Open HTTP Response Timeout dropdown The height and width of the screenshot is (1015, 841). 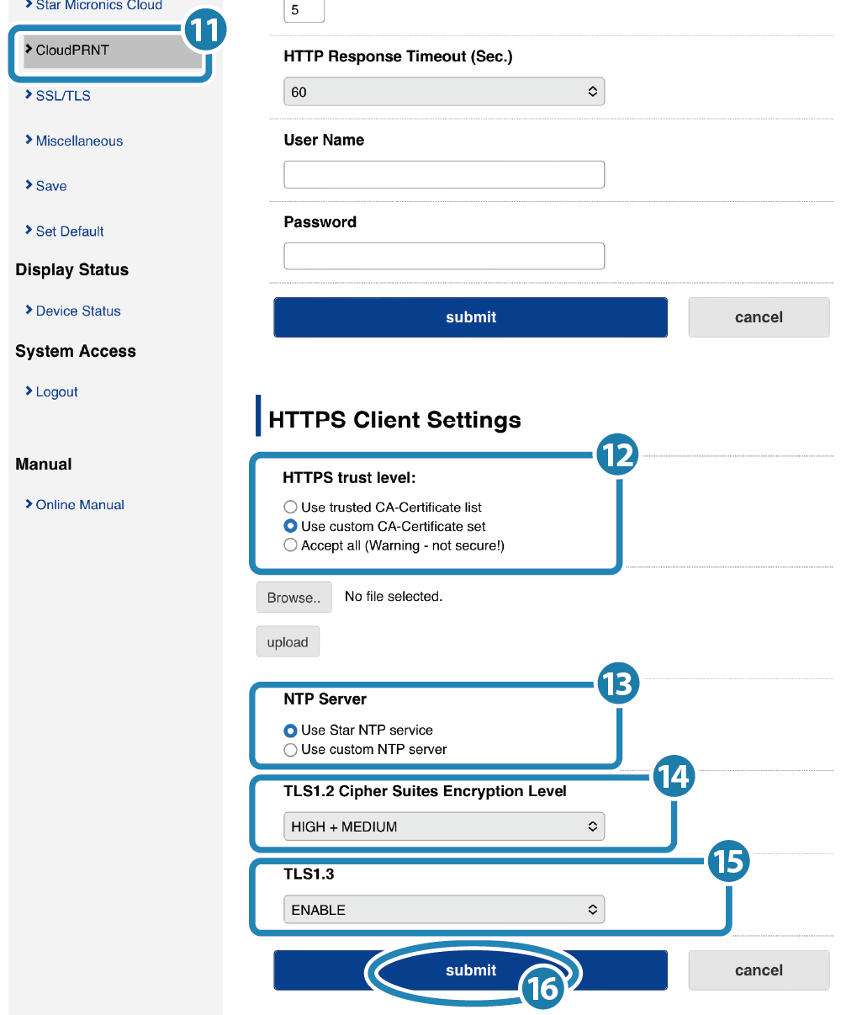click(444, 92)
